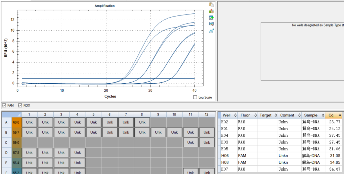The width and height of the screenshot is (344, 174).
Task: Enable the Log Scale checkbox
Action: pos(195,97)
